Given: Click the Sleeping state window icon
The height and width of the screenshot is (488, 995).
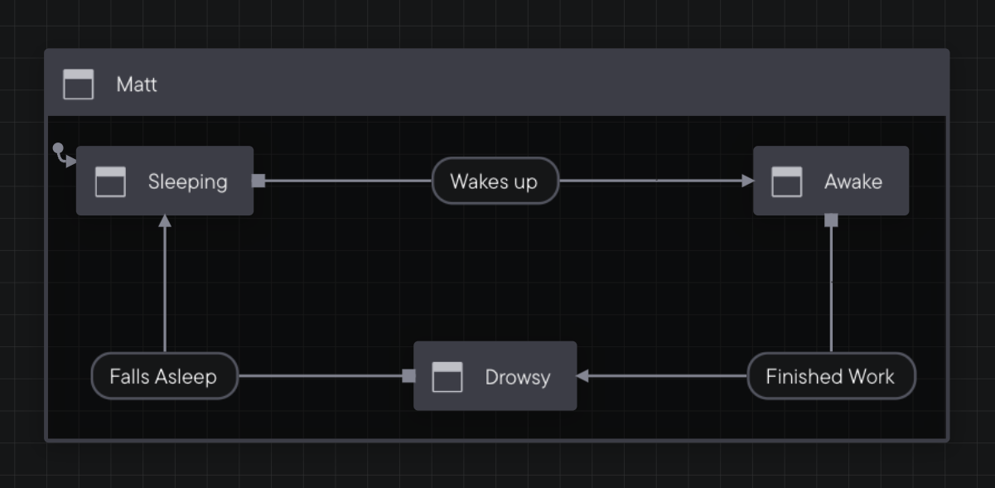Looking at the screenshot, I should point(110,181).
